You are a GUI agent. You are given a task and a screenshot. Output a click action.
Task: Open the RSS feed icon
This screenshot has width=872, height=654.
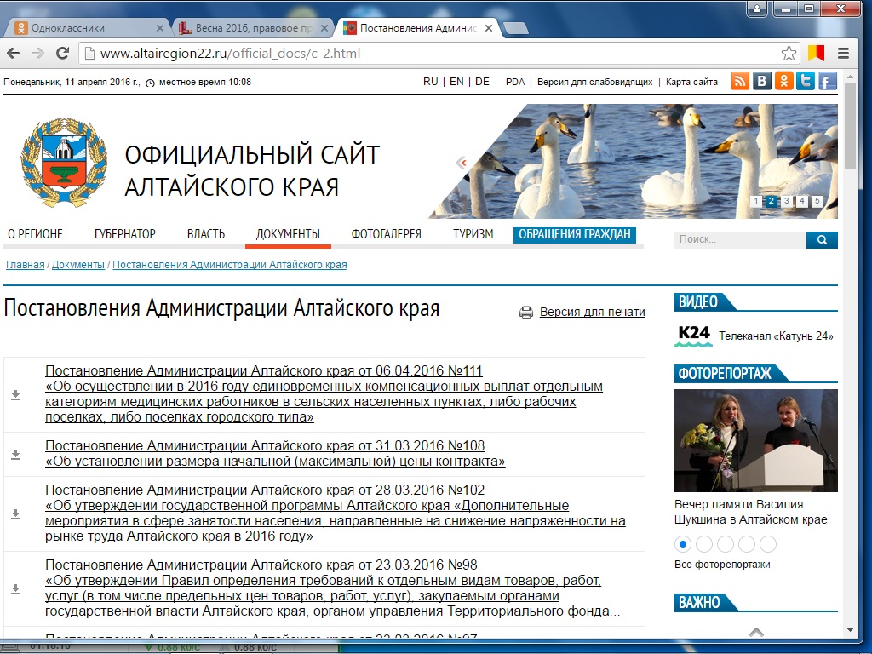pyautogui.click(x=740, y=82)
